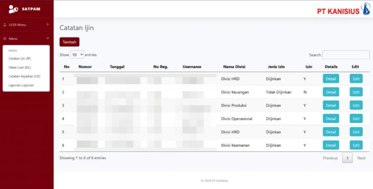
Task: Open Dinas Luar (DL) menu item
Action: tap(20, 68)
